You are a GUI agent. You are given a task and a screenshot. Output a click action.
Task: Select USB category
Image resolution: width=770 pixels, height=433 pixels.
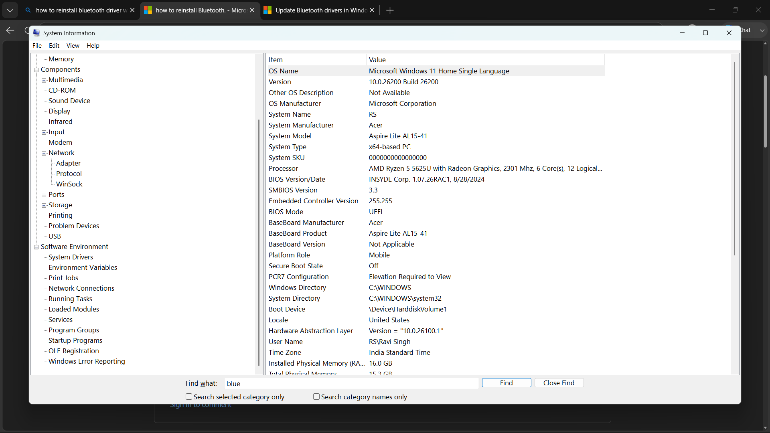pyautogui.click(x=55, y=236)
